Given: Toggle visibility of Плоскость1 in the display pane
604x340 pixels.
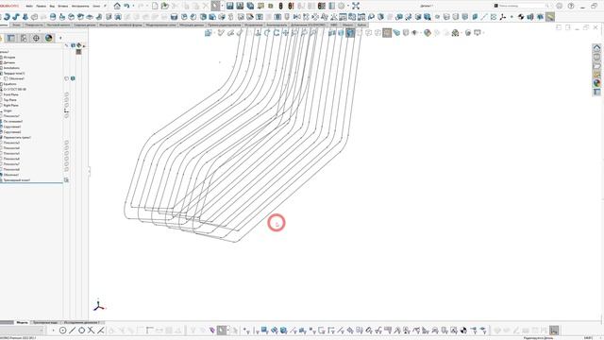Looking at the screenshot, I should click(x=67, y=115).
